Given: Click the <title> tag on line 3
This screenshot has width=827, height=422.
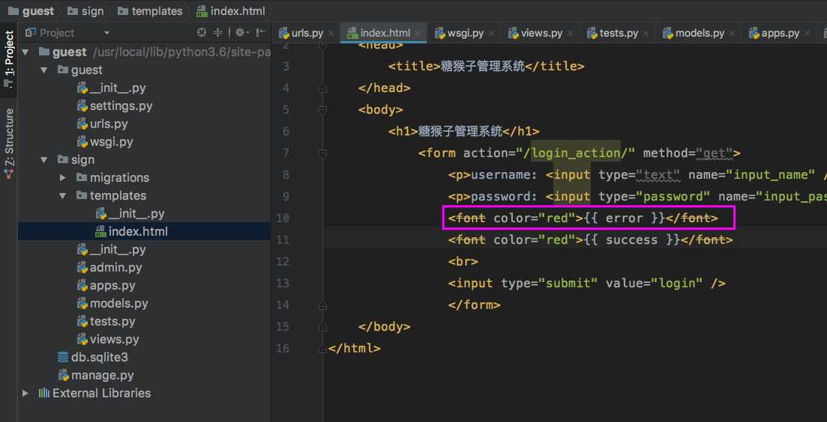Looking at the screenshot, I should 414,67.
